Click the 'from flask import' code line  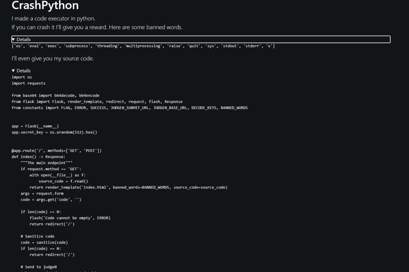coord(97,102)
